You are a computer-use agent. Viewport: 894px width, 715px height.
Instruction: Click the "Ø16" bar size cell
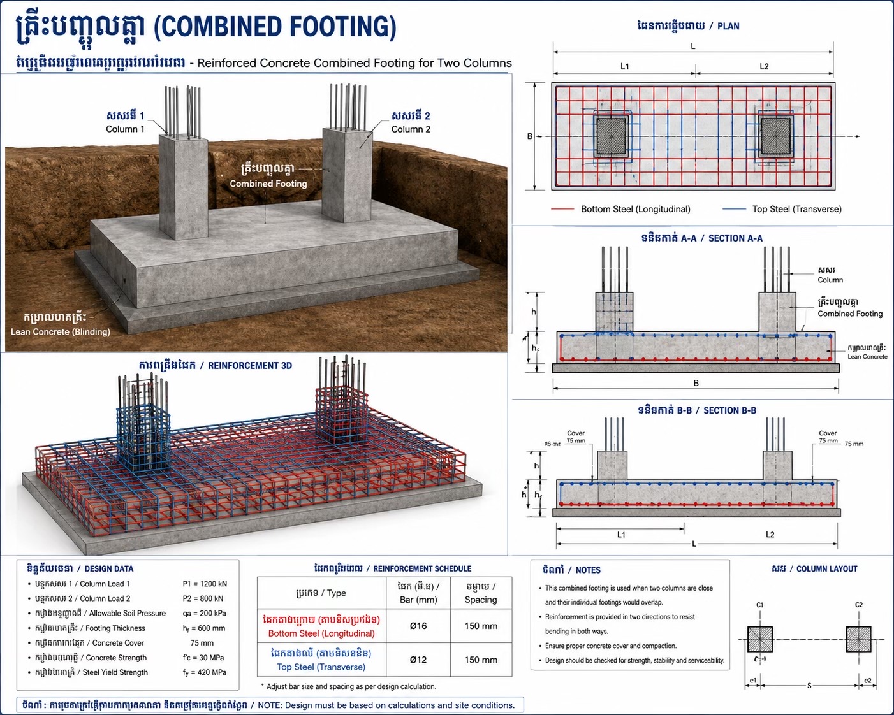point(418,626)
